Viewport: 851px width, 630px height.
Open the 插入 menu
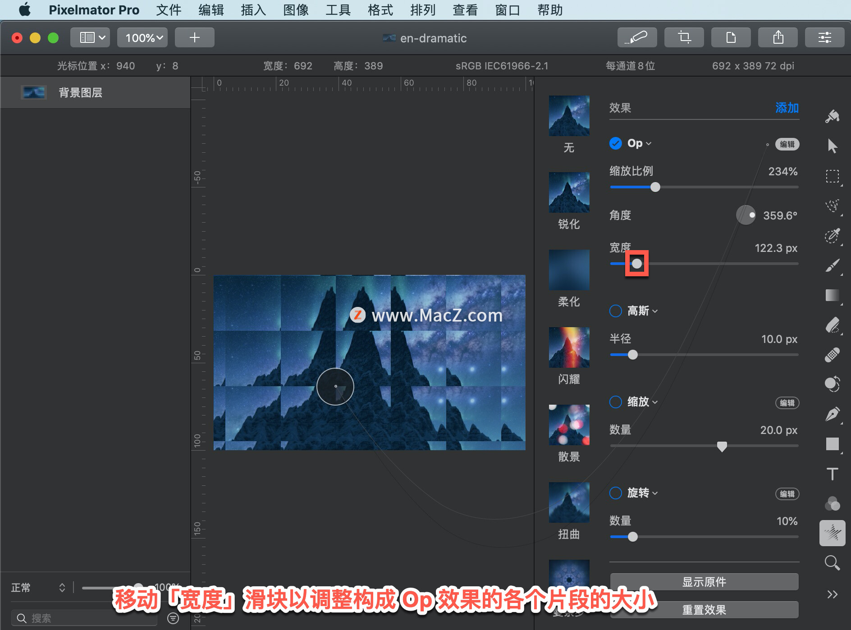pos(253,10)
